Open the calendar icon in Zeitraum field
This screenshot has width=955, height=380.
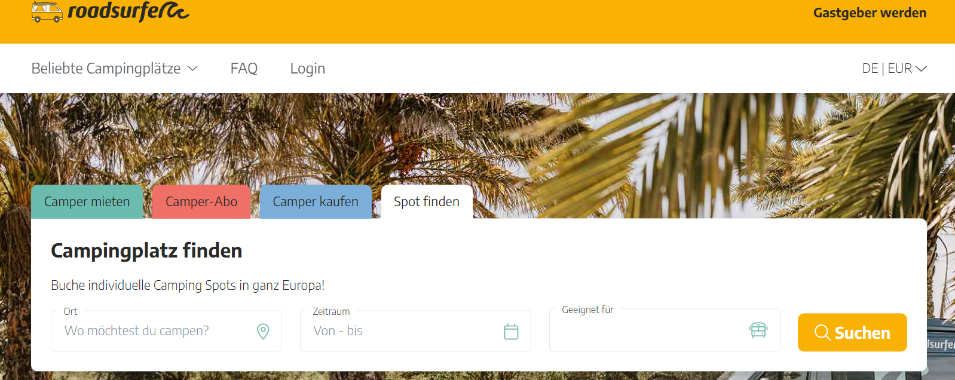click(511, 331)
